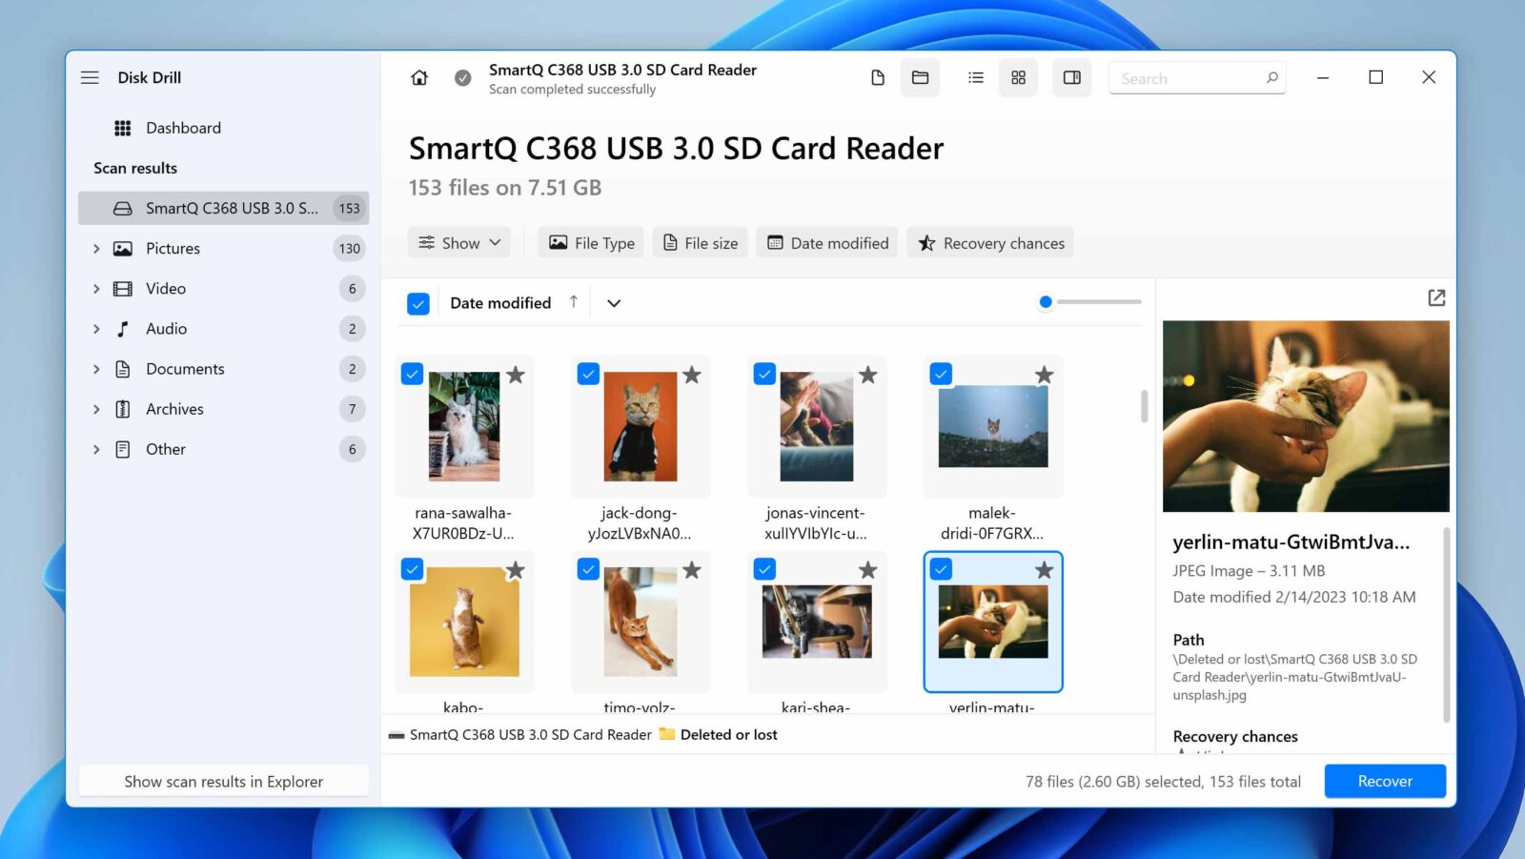Deselect the jack-dong image checkbox

(x=588, y=374)
